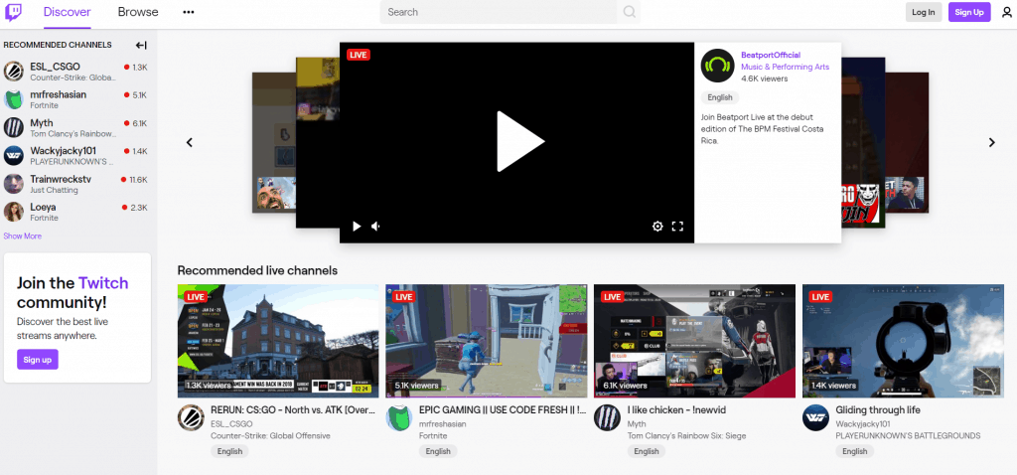1017x475 pixels.
Task: Click the top-bar Sign Up button
Action: (969, 12)
